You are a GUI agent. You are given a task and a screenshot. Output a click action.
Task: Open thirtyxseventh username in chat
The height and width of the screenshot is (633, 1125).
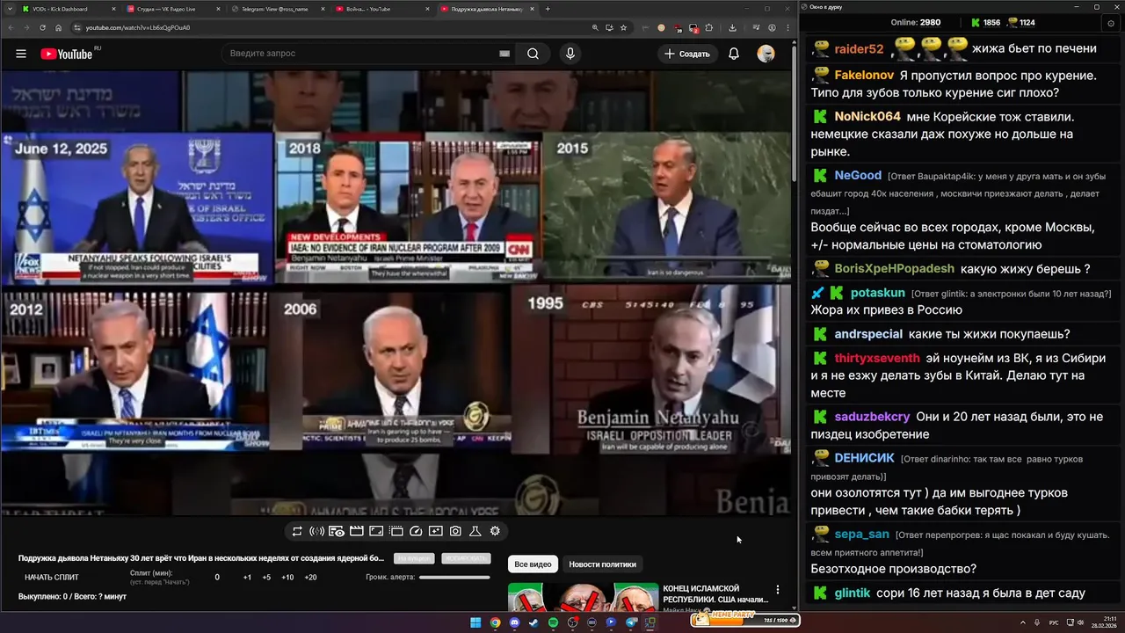[x=877, y=358]
